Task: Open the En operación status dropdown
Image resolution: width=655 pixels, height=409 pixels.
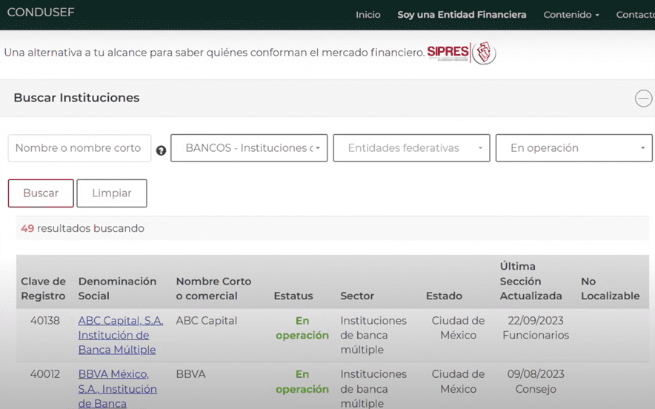Action: pos(573,148)
